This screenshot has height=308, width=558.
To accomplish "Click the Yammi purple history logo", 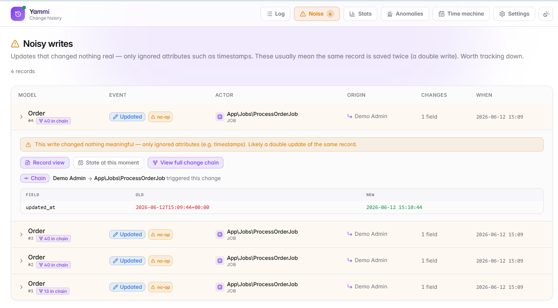I will point(18,14).
